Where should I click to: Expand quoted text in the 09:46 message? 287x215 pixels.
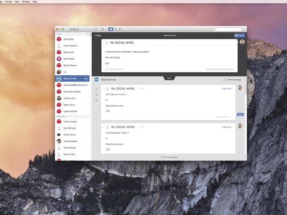[108, 150]
